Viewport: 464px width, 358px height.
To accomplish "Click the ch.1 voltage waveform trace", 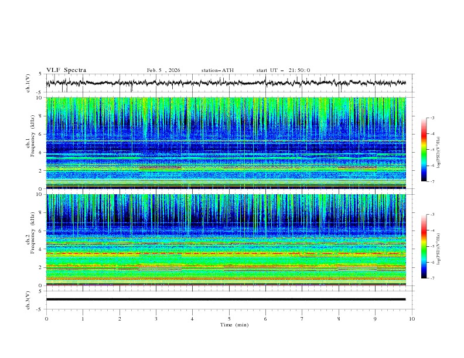I will click(226, 82).
